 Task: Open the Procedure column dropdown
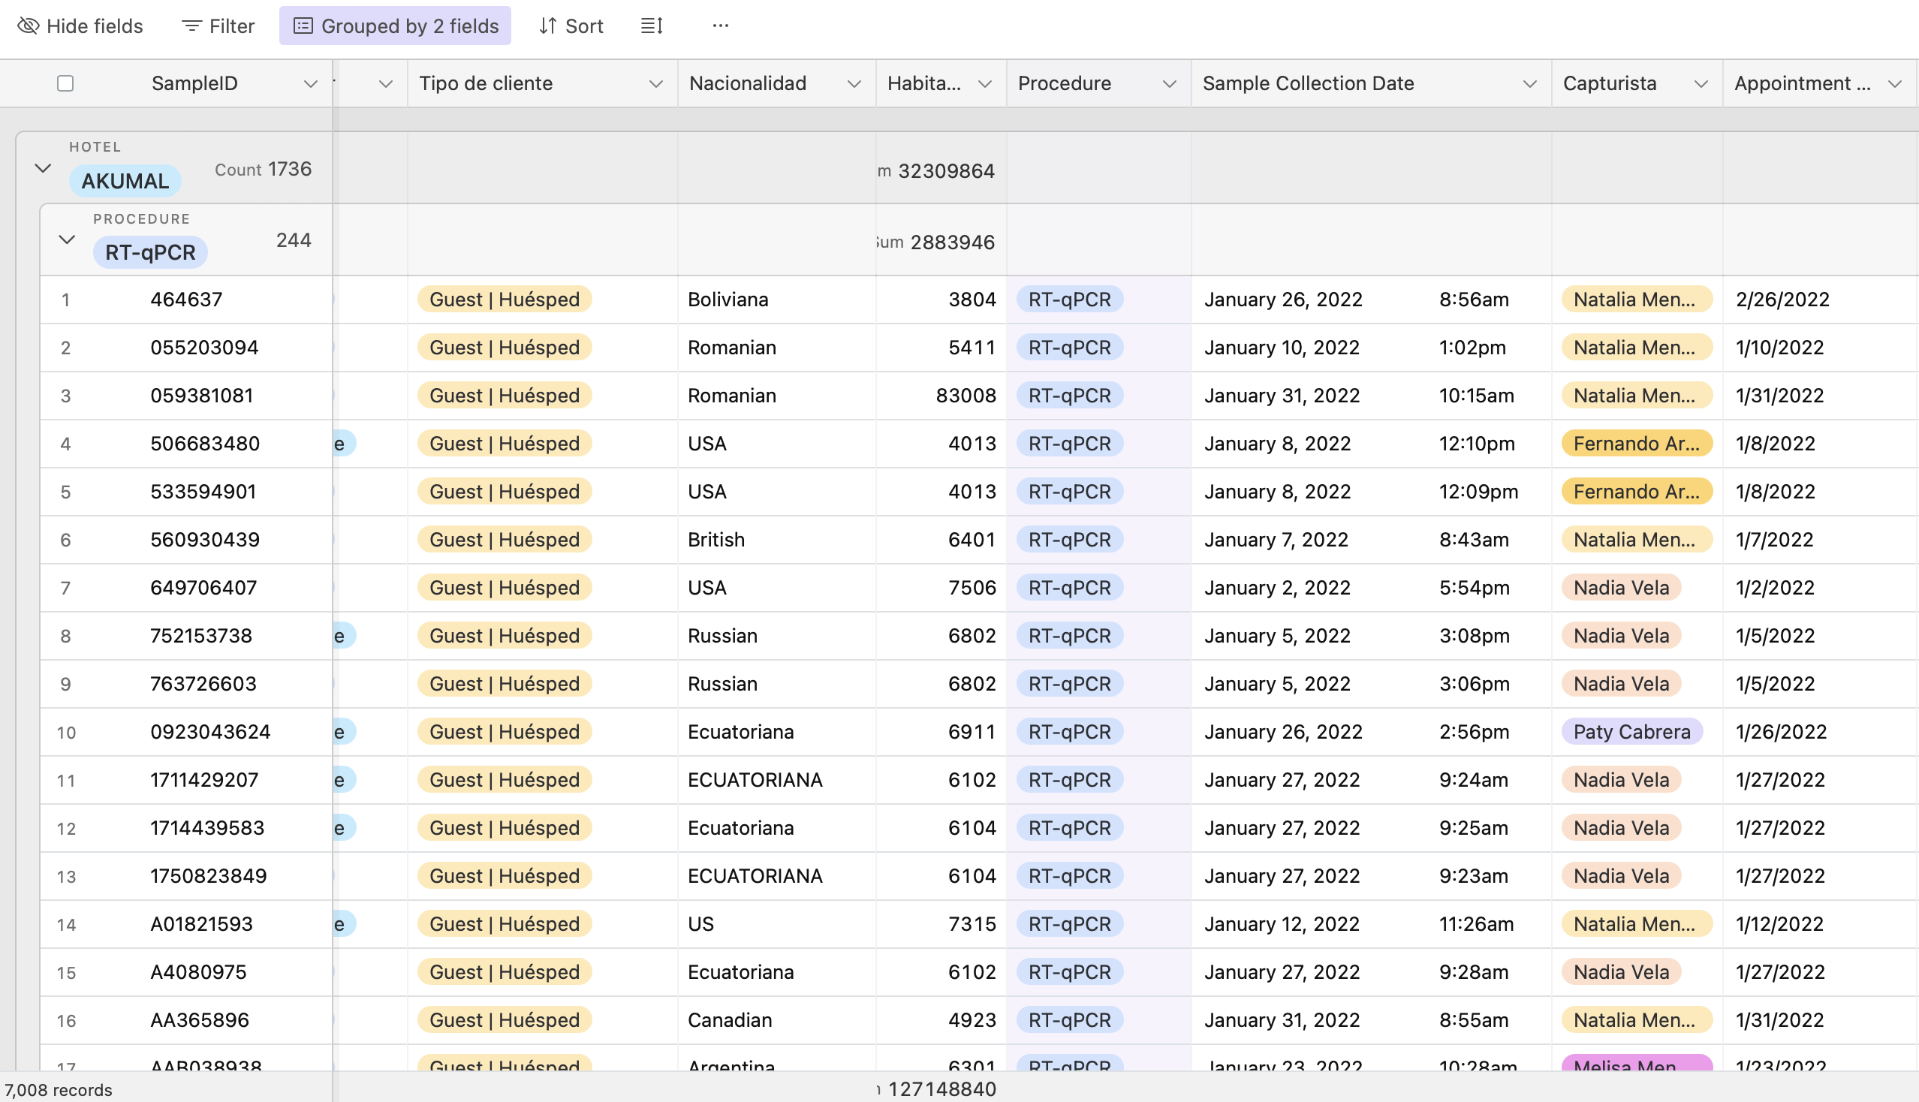(x=1169, y=83)
